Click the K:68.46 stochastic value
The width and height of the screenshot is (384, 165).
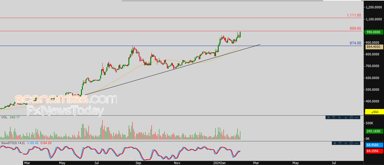(33, 143)
